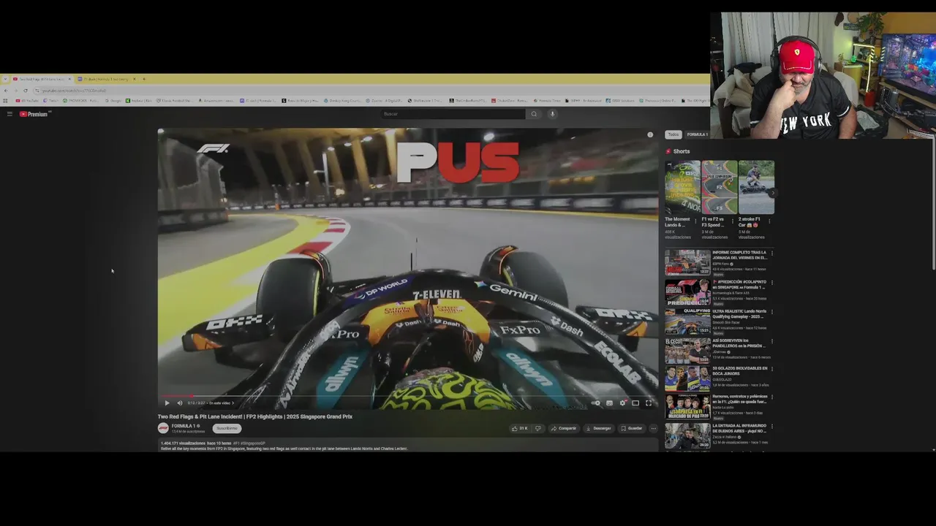Open options menu for 'ASÍ SOBREVIVEN' video
The image size is (936, 526).
point(772,340)
